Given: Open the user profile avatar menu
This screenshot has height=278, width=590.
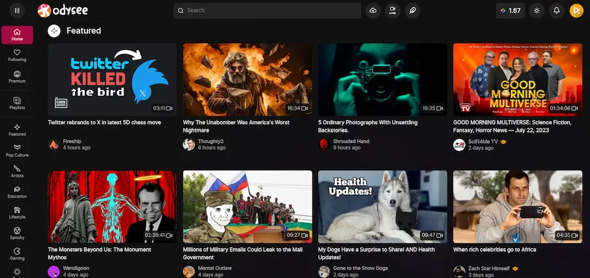Looking at the screenshot, I should pos(576,11).
